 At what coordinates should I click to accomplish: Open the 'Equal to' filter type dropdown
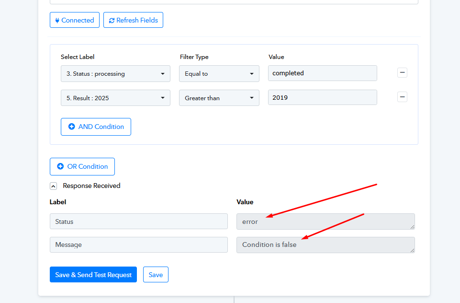[219, 73]
